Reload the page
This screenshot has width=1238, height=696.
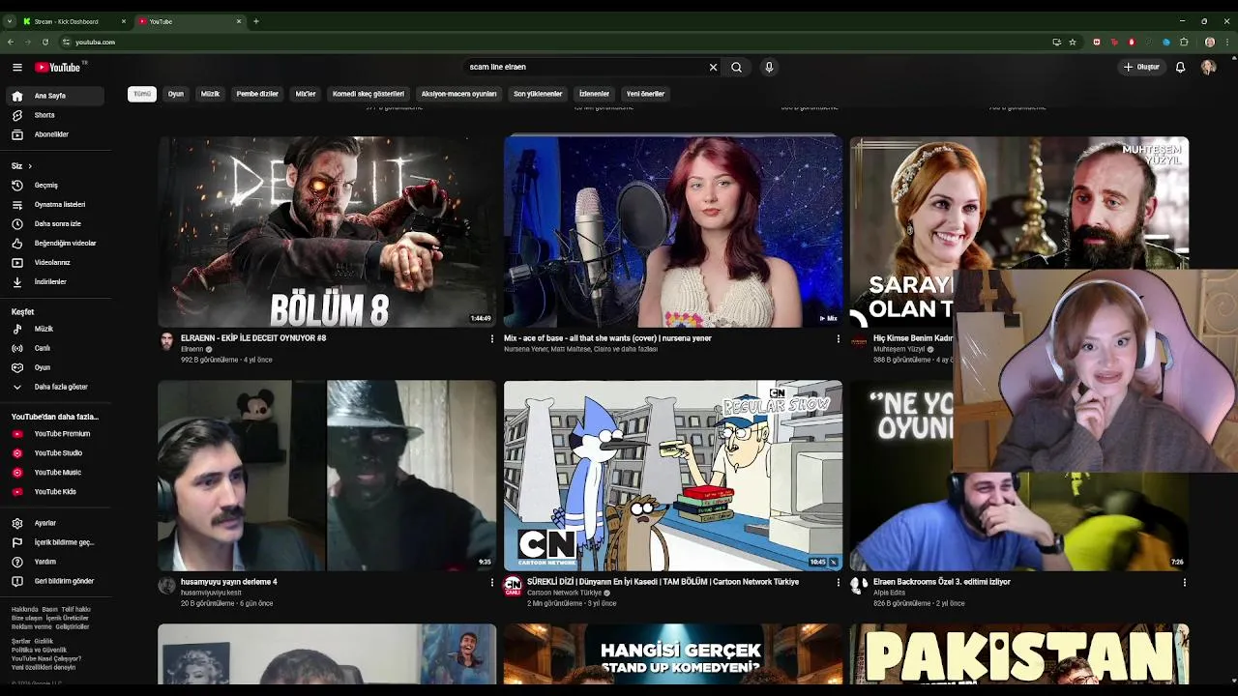coord(44,43)
